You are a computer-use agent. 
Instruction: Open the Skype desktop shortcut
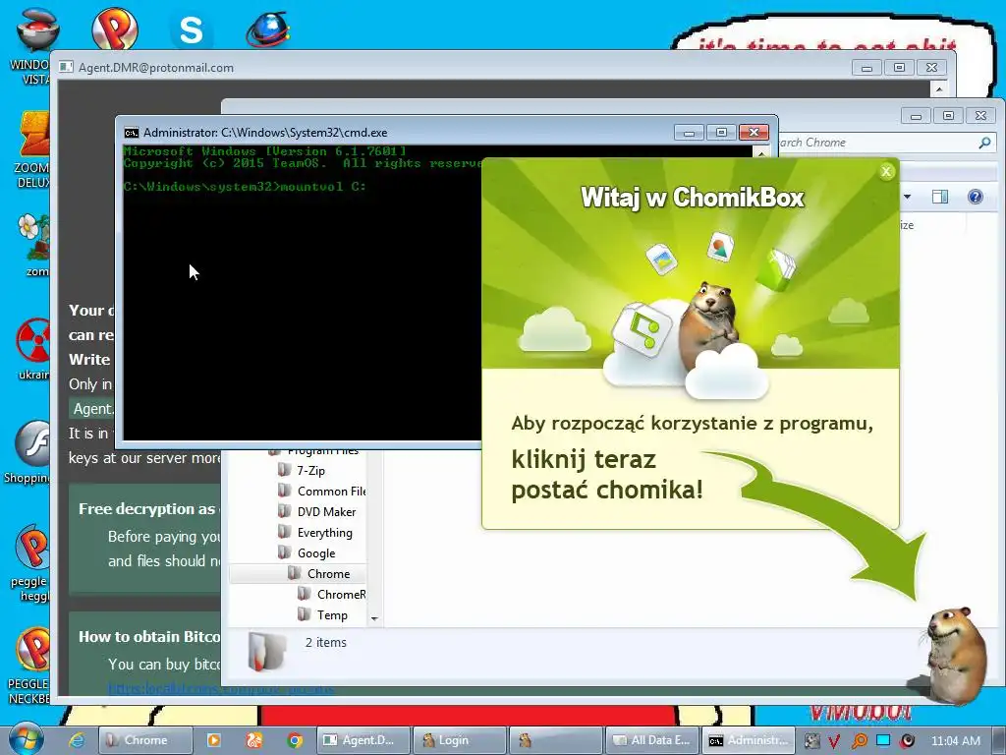191,29
